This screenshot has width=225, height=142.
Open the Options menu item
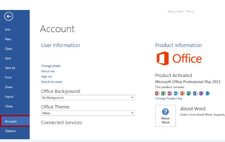[x=10, y=131]
